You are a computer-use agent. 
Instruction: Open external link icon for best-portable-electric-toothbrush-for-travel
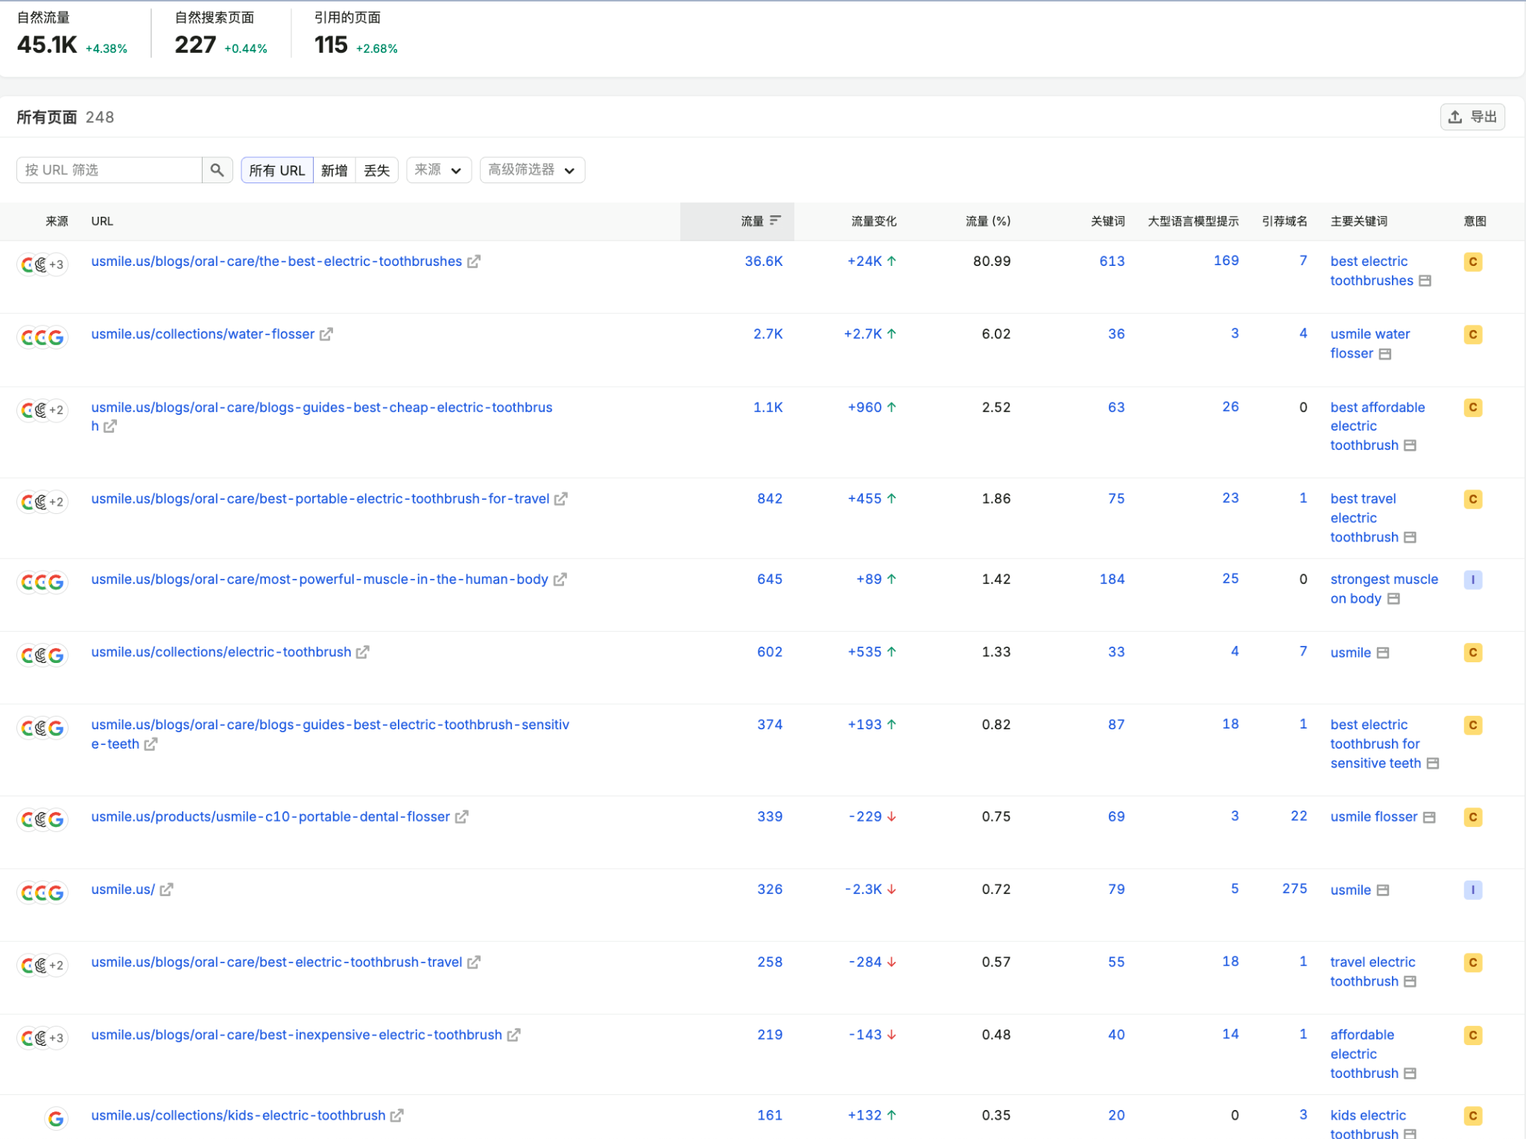(x=561, y=499)
